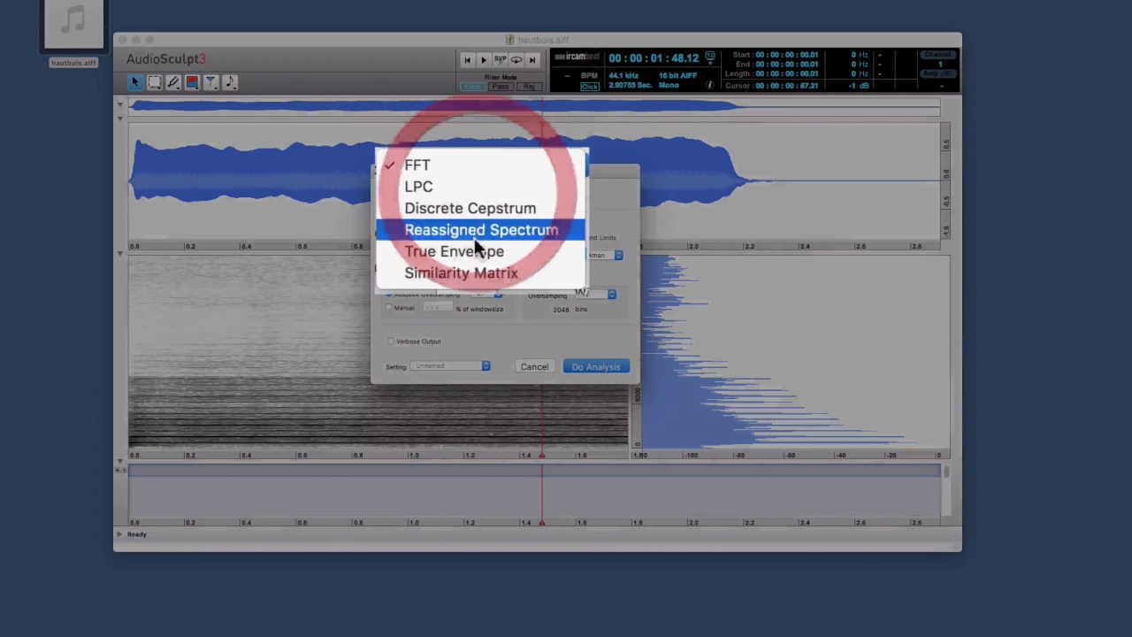This screenshot has height=637, width=1132.
Task: Open the TC time format dropdown
Action: 710,57
